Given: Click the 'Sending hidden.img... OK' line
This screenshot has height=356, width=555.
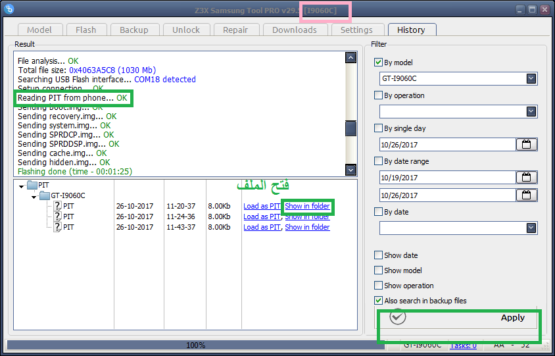Looking at the screenshot, I should (x=64, y=163).
